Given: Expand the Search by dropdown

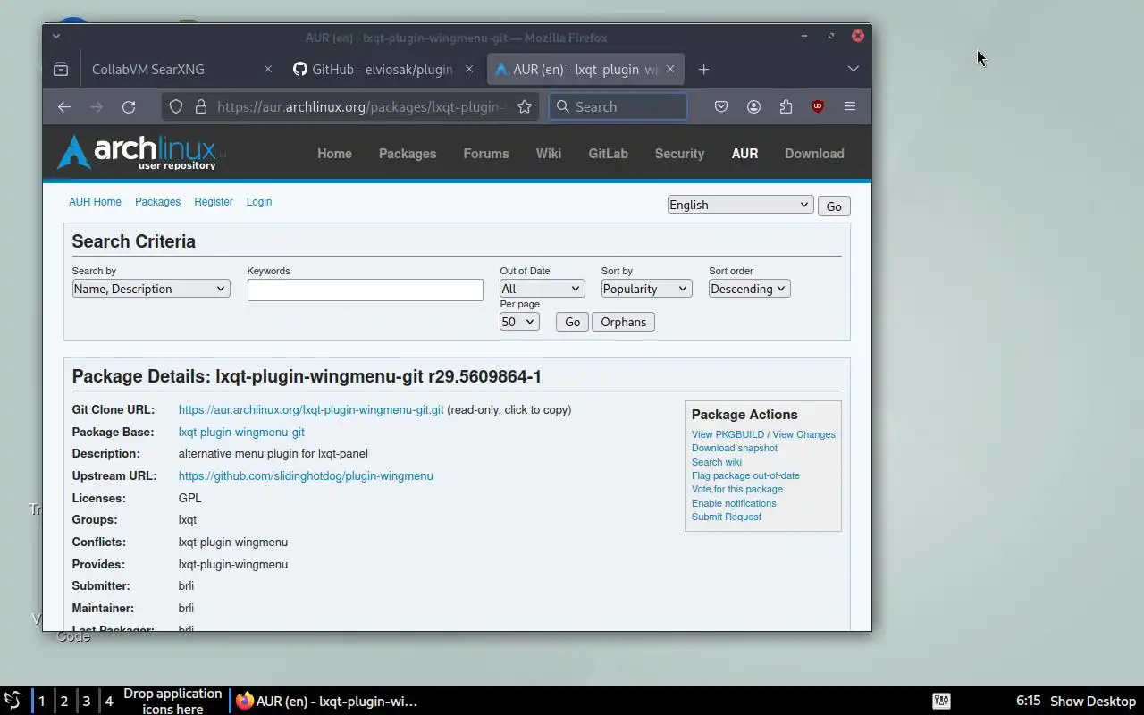Looking at the screenshot, I should click(x=151, y=289).
